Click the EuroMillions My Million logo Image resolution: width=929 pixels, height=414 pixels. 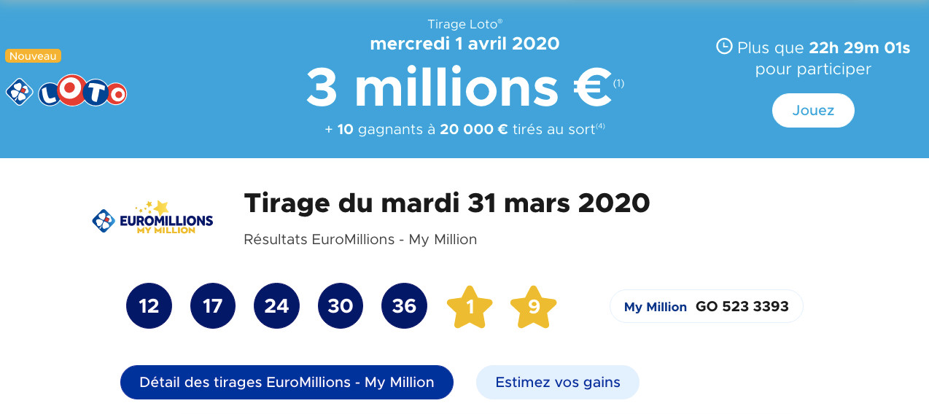(x=153, y=218)
